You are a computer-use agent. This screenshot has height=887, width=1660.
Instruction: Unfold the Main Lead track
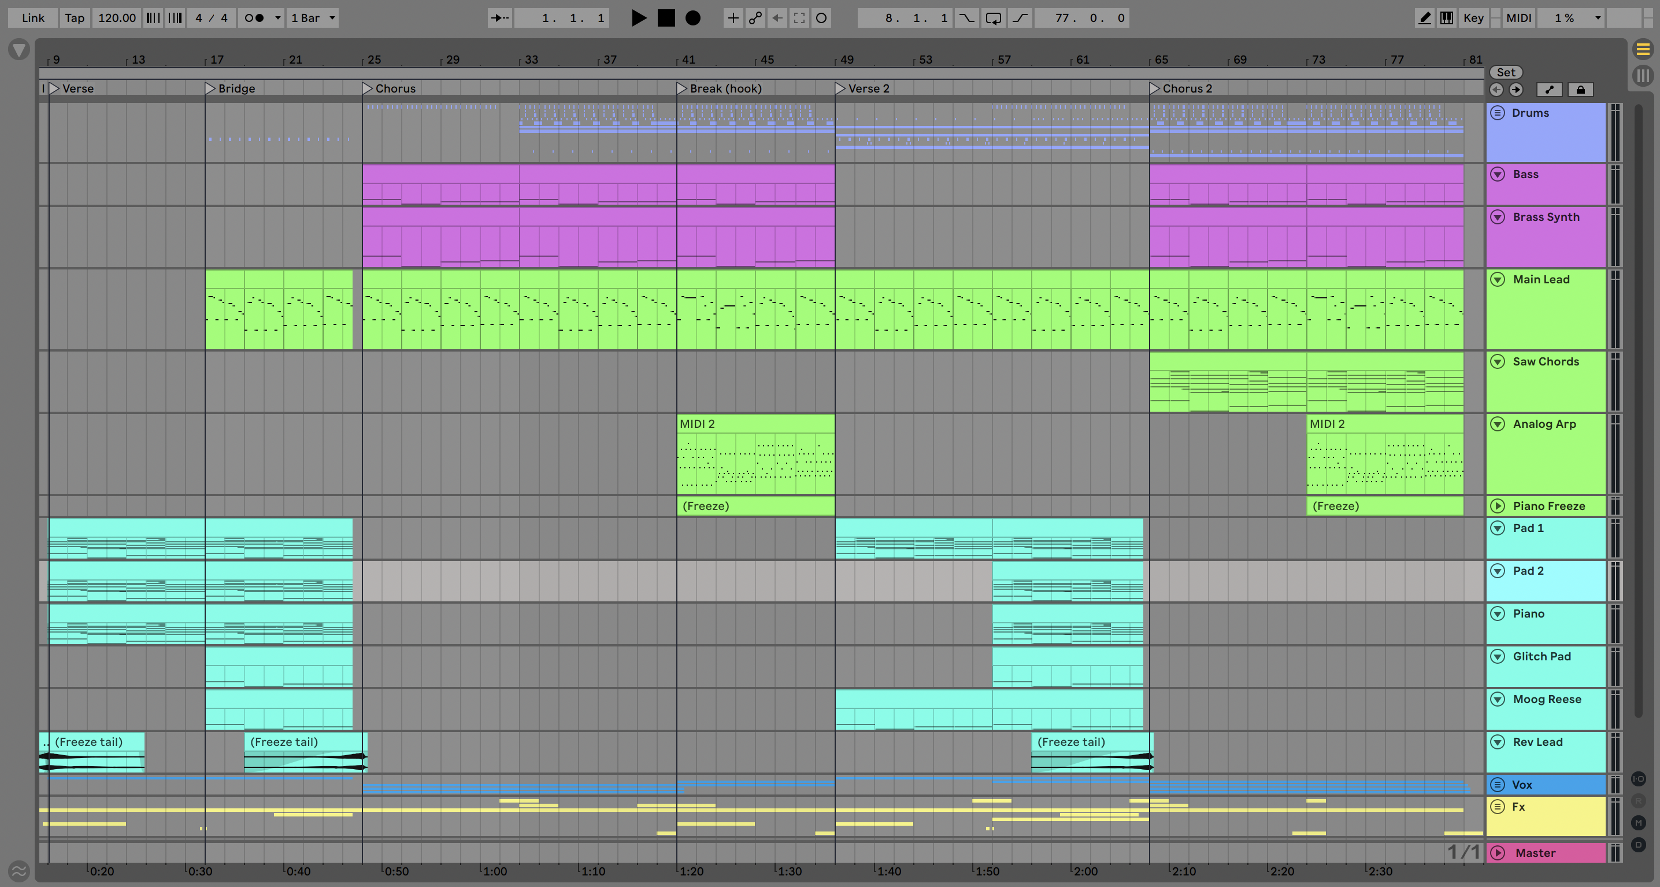coord(1498,279)
